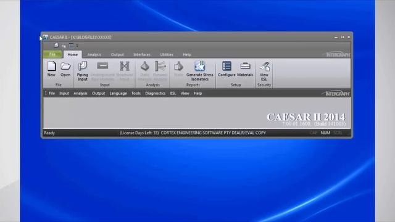
Task: Open the Utilities ribbon tab
Action: pyautogui.click(x=167, y=55)
